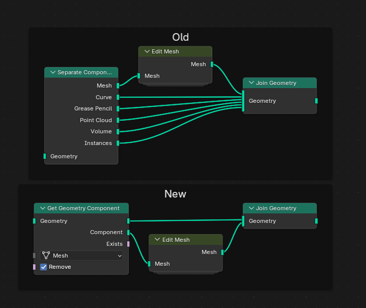
Task: Click Mesh input socket of Old Edit Mesh
Action: (138, 76)
